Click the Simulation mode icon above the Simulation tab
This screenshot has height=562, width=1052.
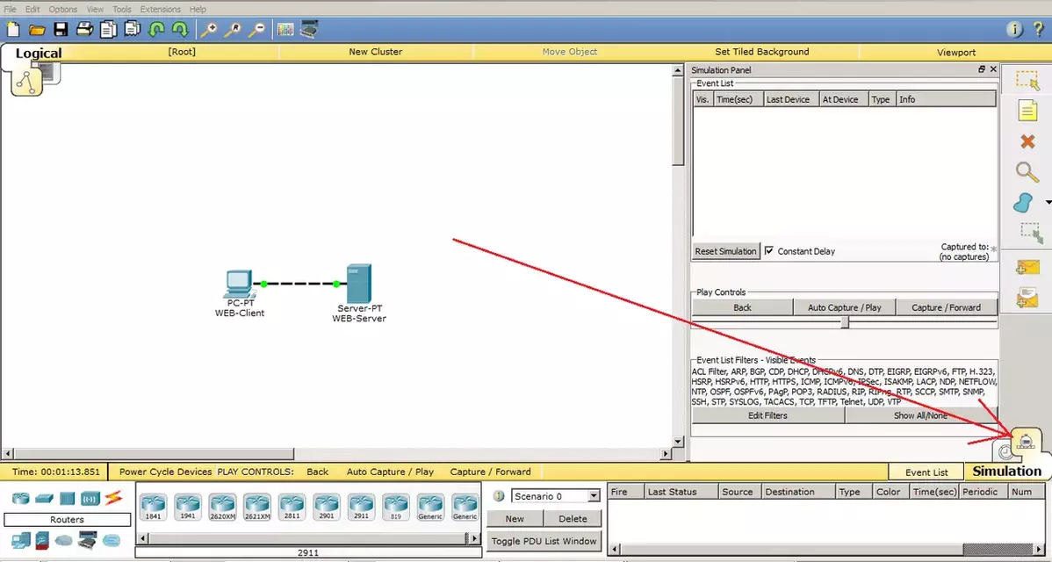coord(1026,442)
